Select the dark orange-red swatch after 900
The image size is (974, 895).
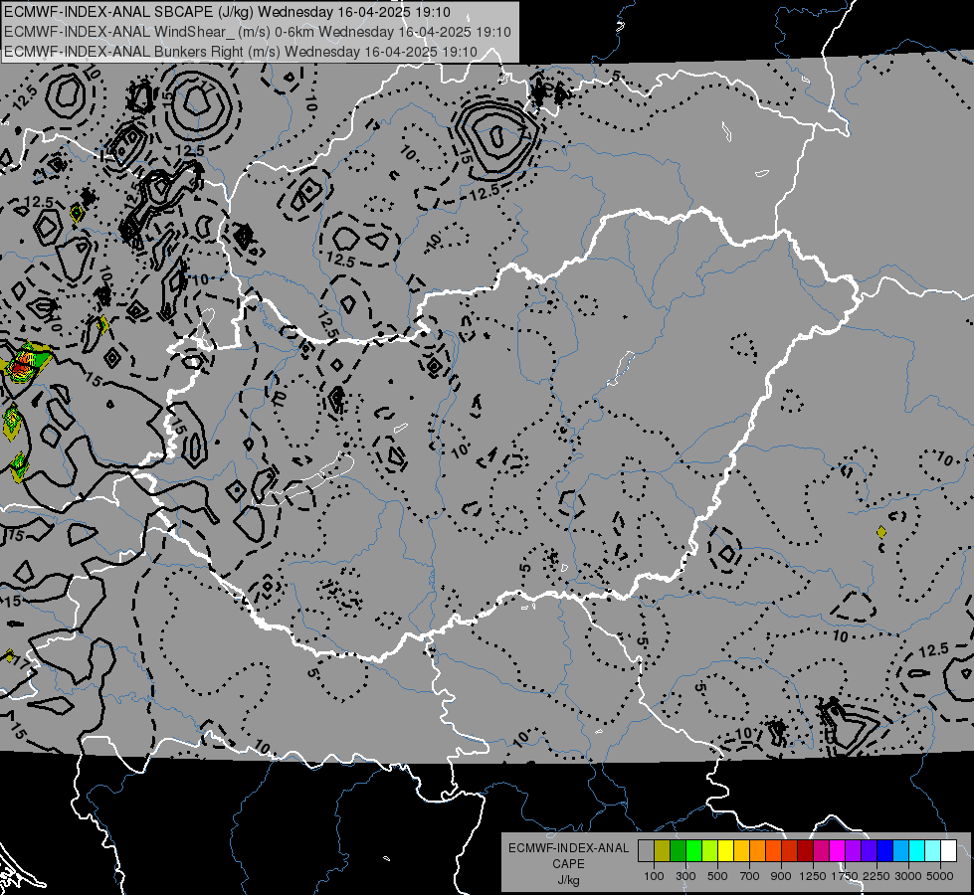pos(790,851)
